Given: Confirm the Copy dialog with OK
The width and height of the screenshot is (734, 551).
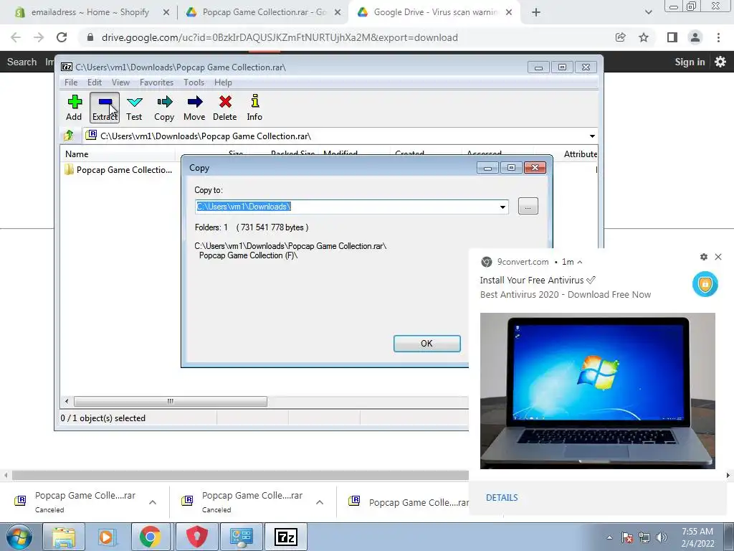Looking at the screenshot, I should [x=427, y=344].
